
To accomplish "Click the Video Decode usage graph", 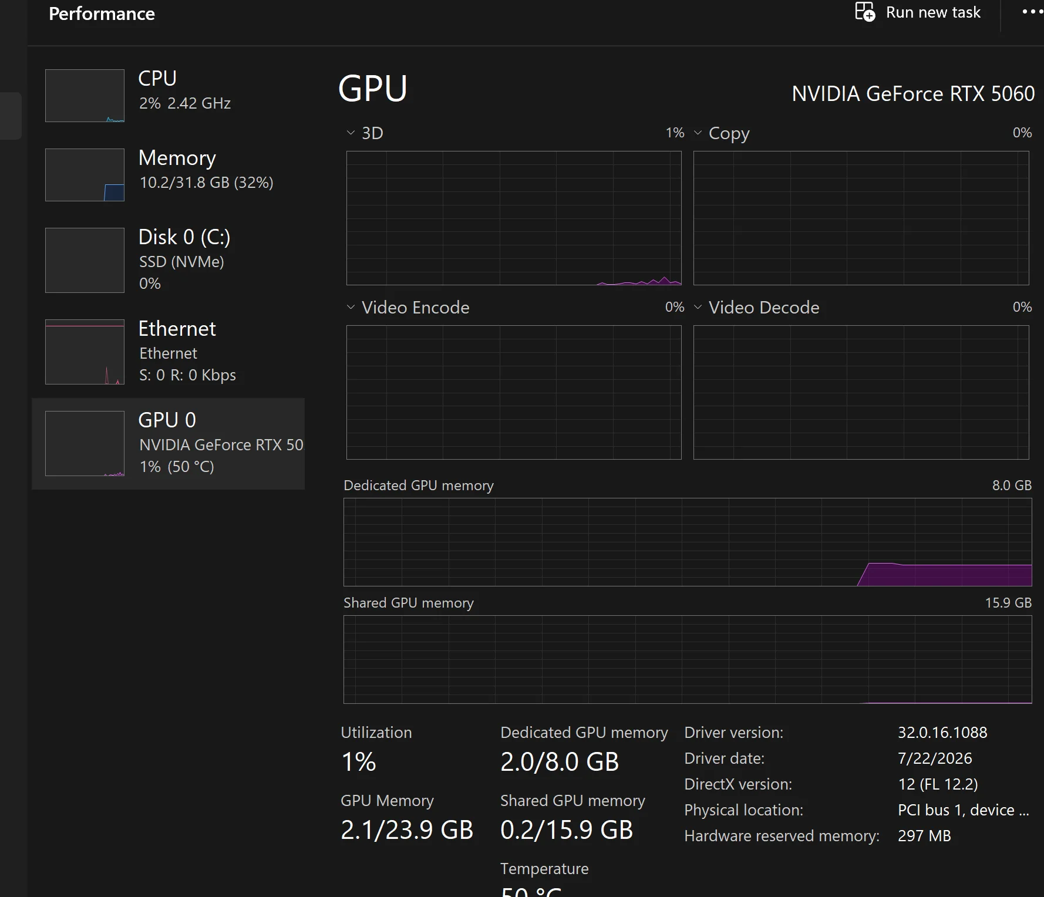I will (x=861, y=392).
